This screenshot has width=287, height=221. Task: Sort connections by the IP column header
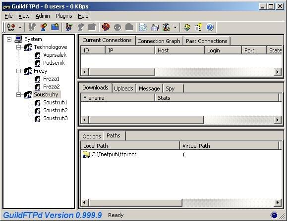click(130, 50)
